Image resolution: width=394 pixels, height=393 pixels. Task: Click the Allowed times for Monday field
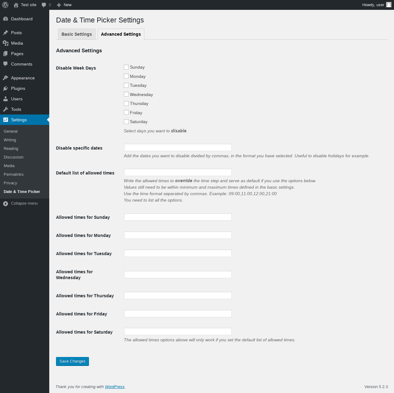(178, 235)
